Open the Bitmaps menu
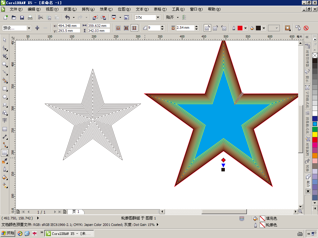This screenshot has width=318, height=238. tap(124, 9)
